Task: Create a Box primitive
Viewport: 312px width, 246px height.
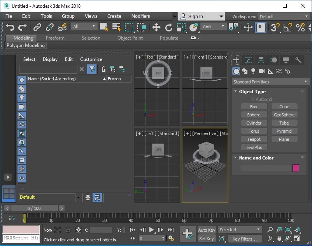Action: click(x=254, y=107)
